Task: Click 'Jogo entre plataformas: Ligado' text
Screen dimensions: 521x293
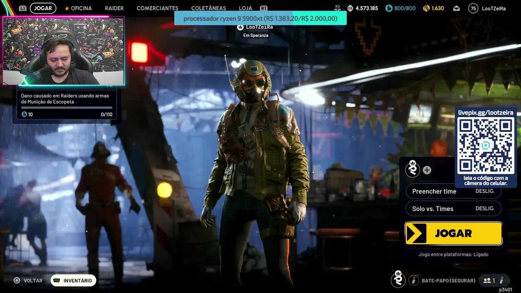Action: 453,254
